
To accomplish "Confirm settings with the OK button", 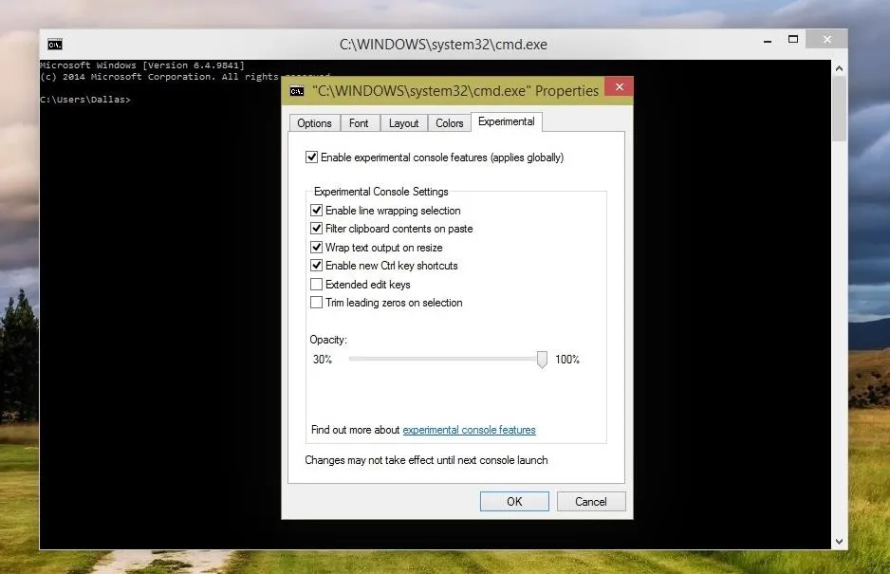I will (x=514, y=501).
